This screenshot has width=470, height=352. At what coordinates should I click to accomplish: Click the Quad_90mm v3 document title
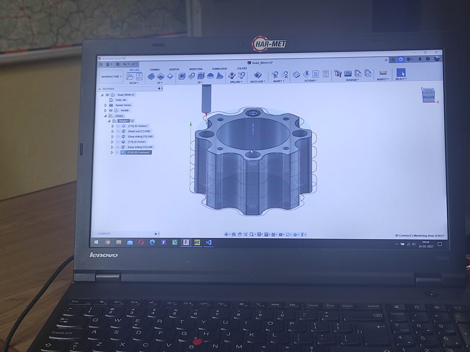point(260,63)
